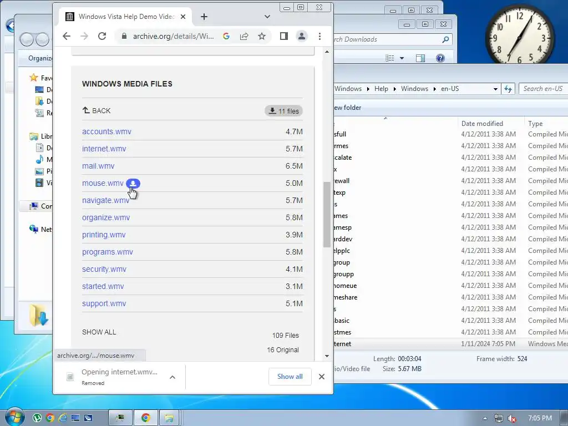Download all 11 files
The image size is (568, 426).
(x=283, y=111)
